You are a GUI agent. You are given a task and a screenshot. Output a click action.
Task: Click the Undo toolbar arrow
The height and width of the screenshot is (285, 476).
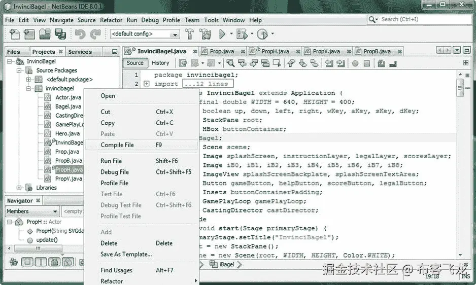(80, 34)
